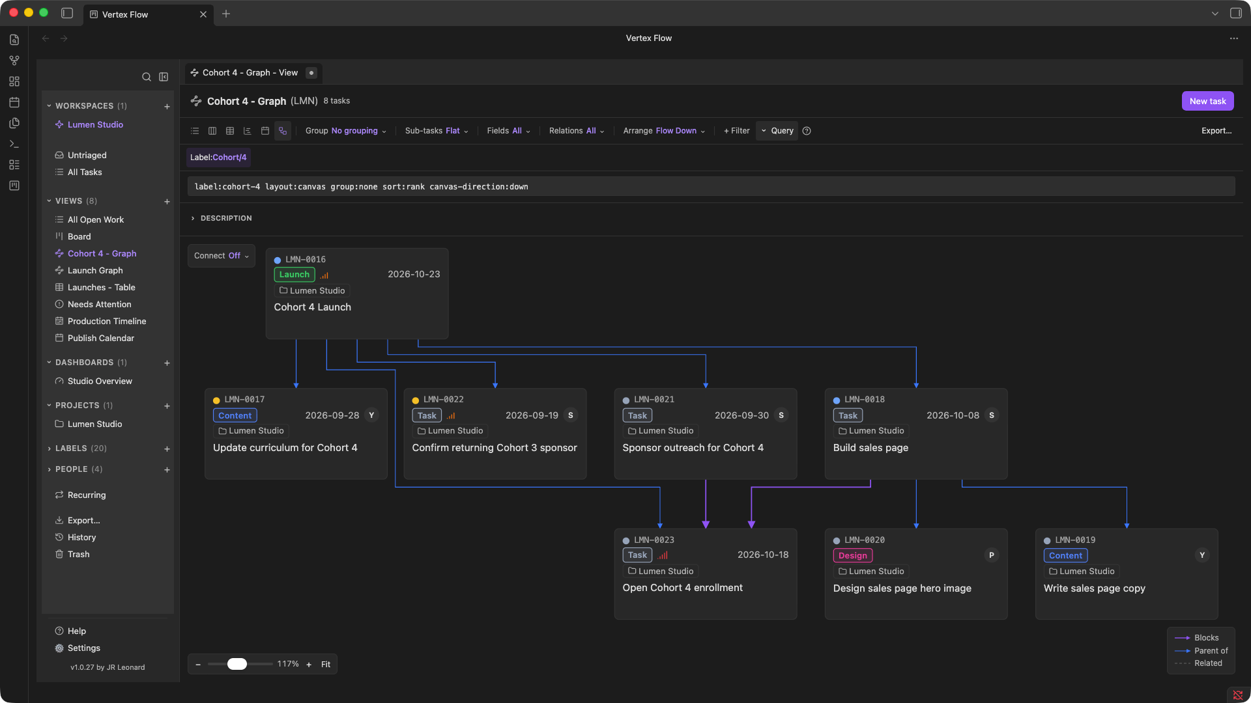
Task: Toggle status dot on LMN-0020 card
Action: pos(837,541)
